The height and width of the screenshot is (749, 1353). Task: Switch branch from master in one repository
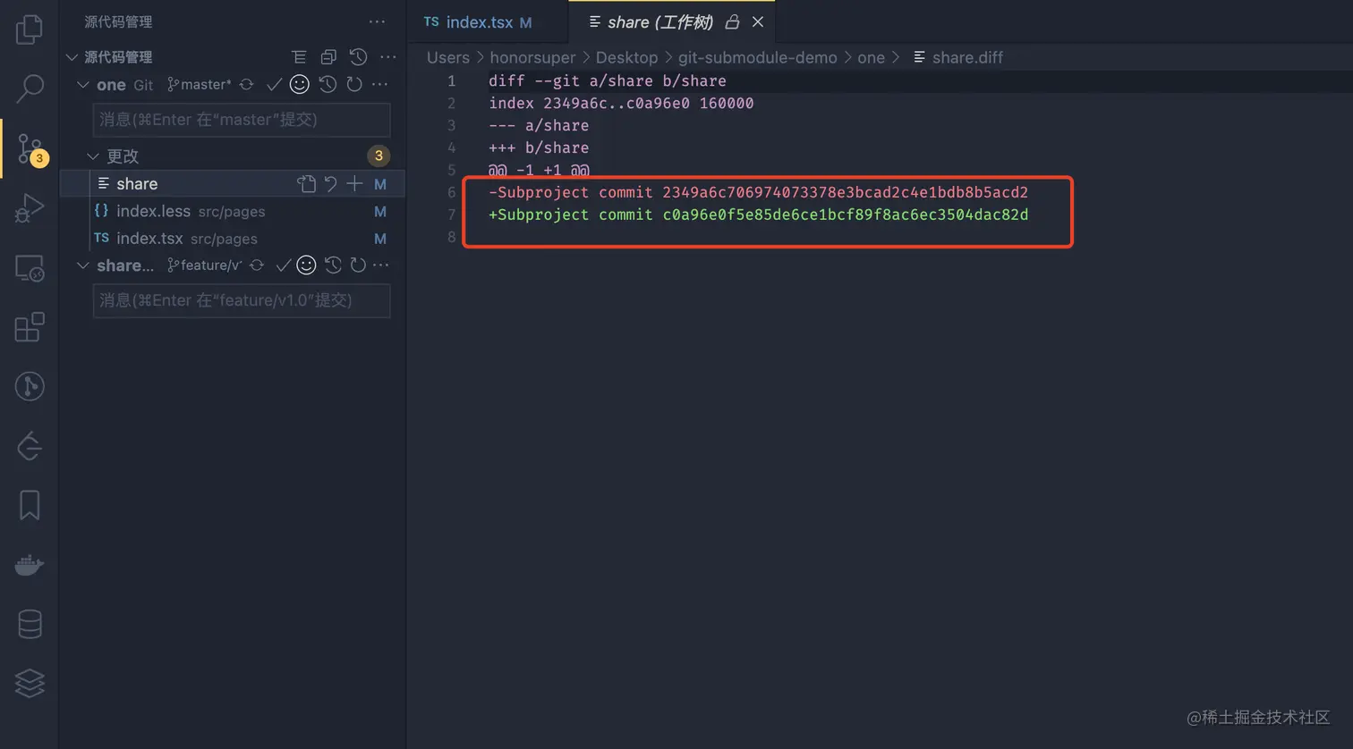[199, 85]
